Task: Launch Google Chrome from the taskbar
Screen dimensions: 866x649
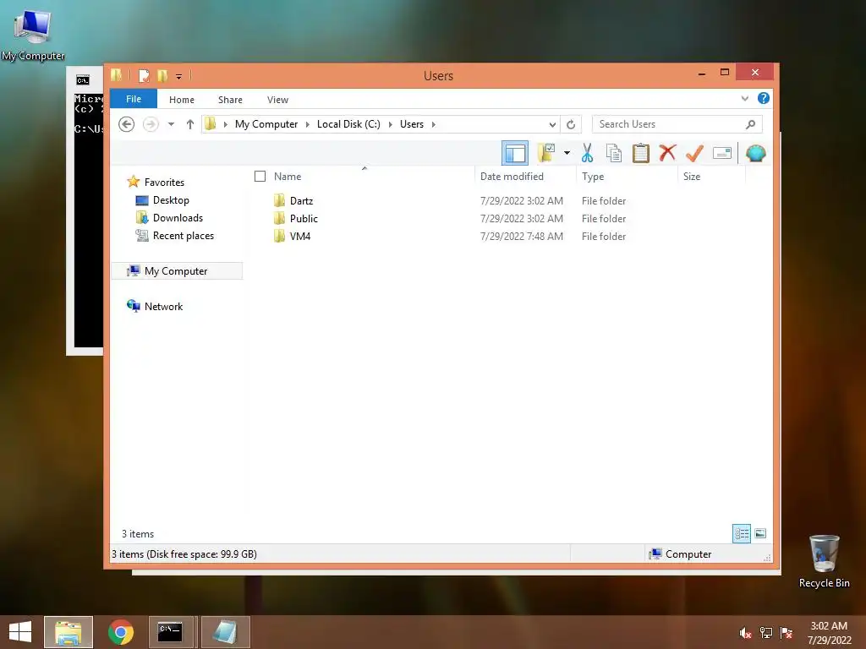Action: pyautogui.click(x=120, y=632)
